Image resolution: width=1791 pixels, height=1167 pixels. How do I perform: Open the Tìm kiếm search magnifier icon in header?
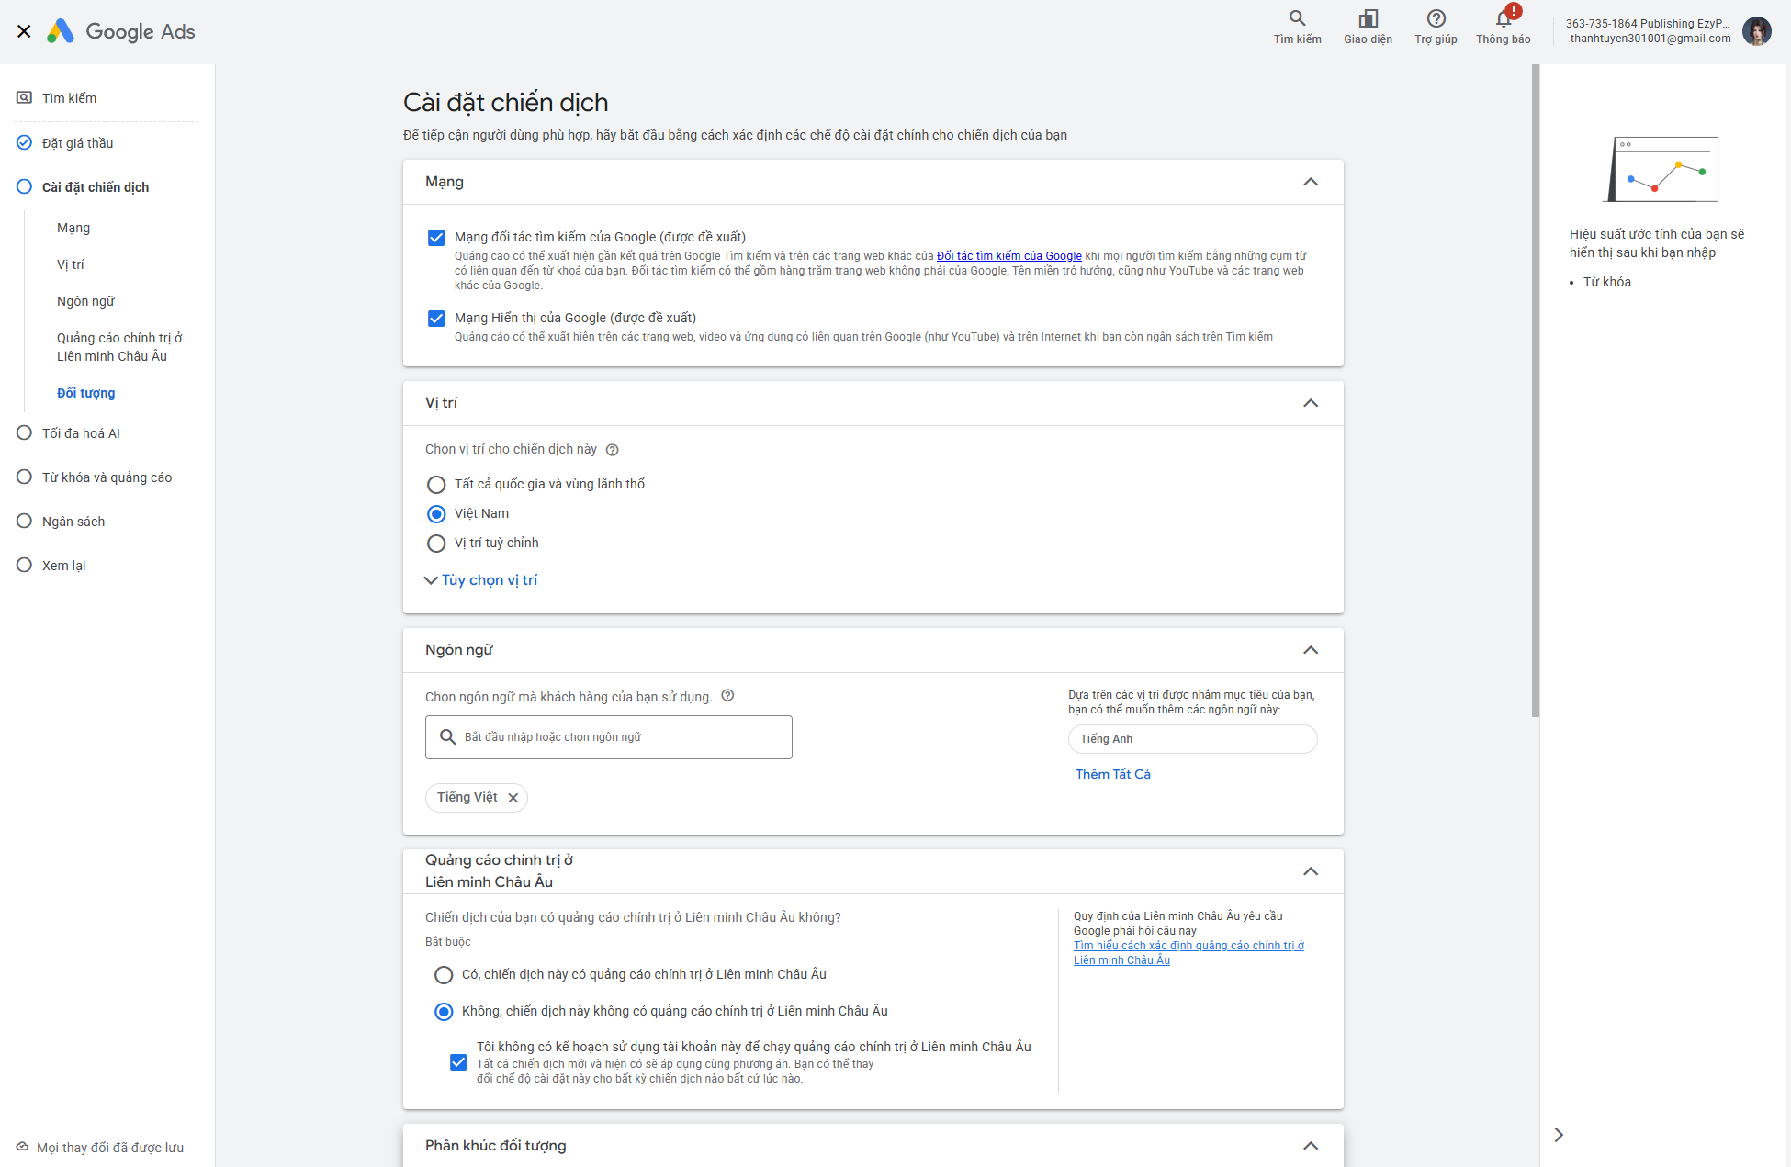[1297, 17]
